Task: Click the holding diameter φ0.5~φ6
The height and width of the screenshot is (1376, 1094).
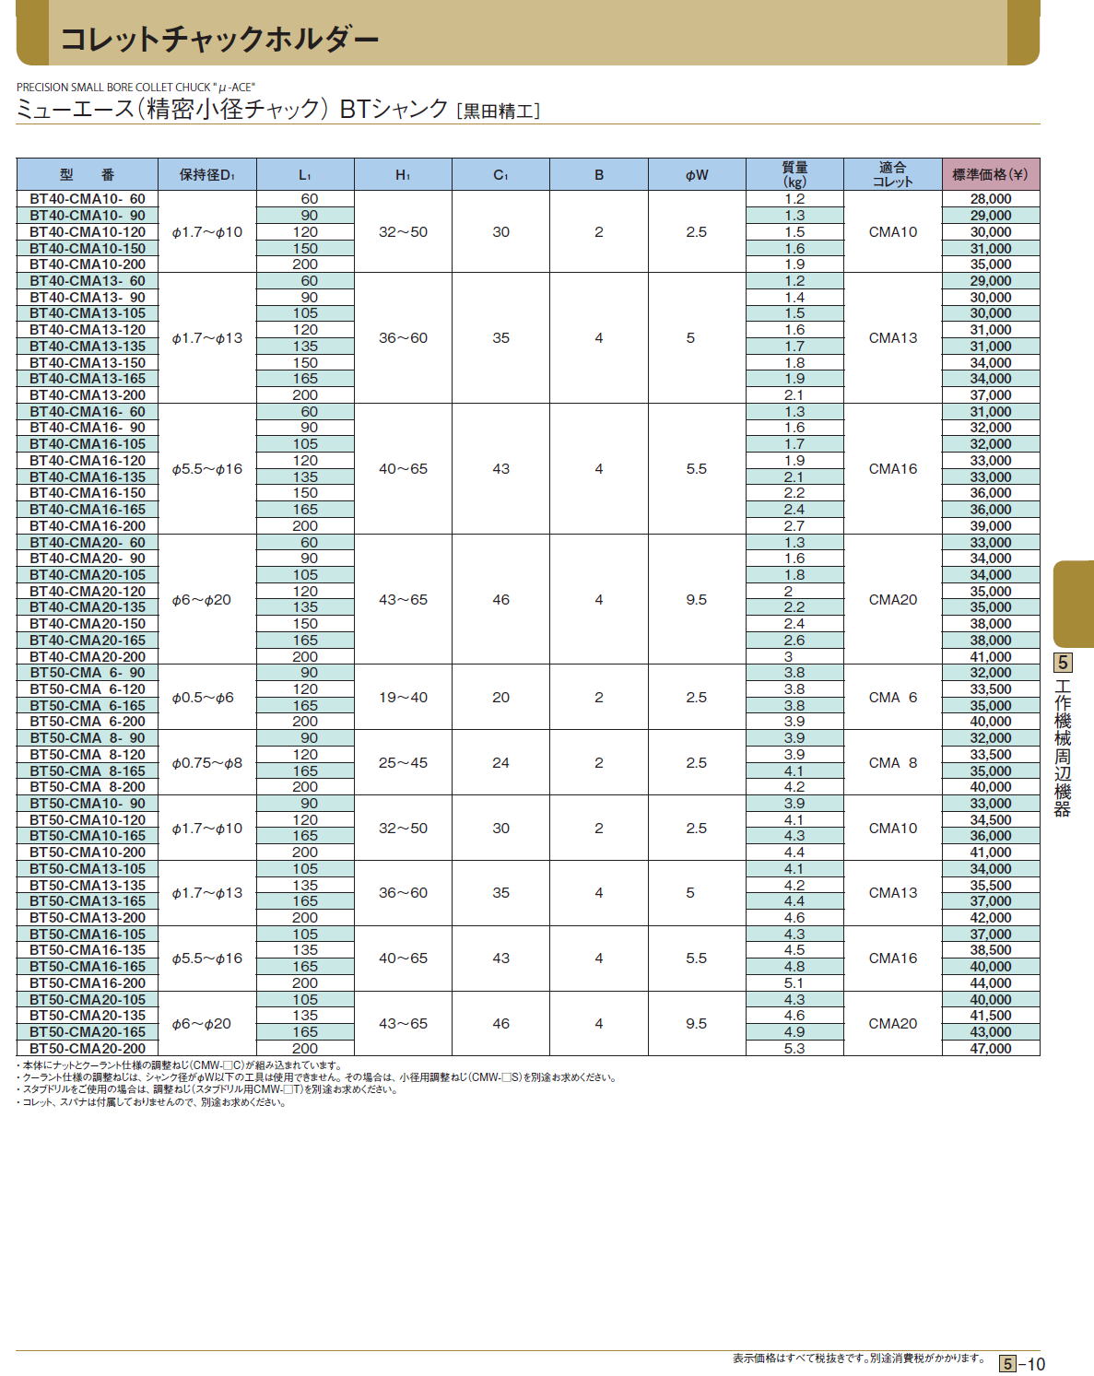Action: coord(204,698)
